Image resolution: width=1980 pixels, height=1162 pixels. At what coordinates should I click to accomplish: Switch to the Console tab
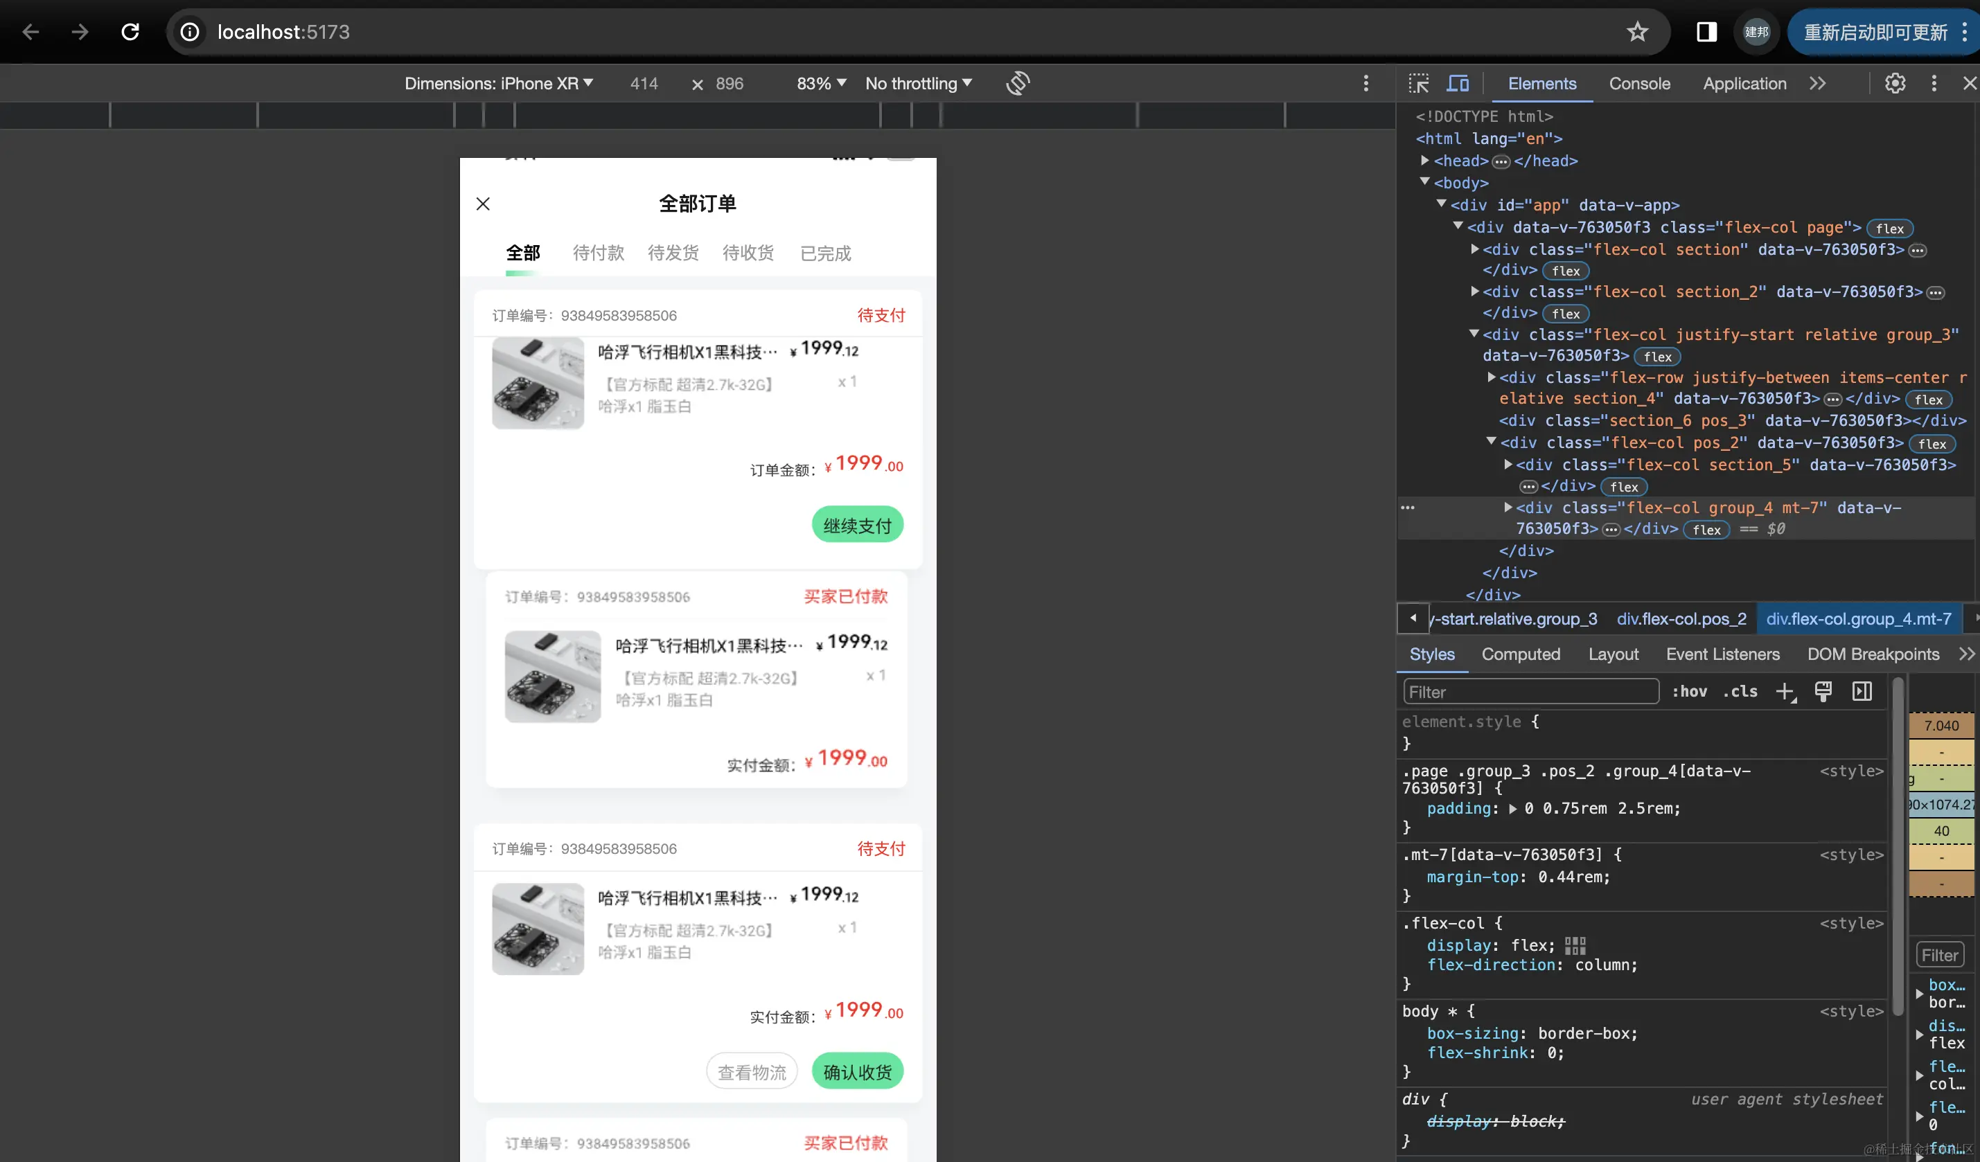tap(1639, 83)
